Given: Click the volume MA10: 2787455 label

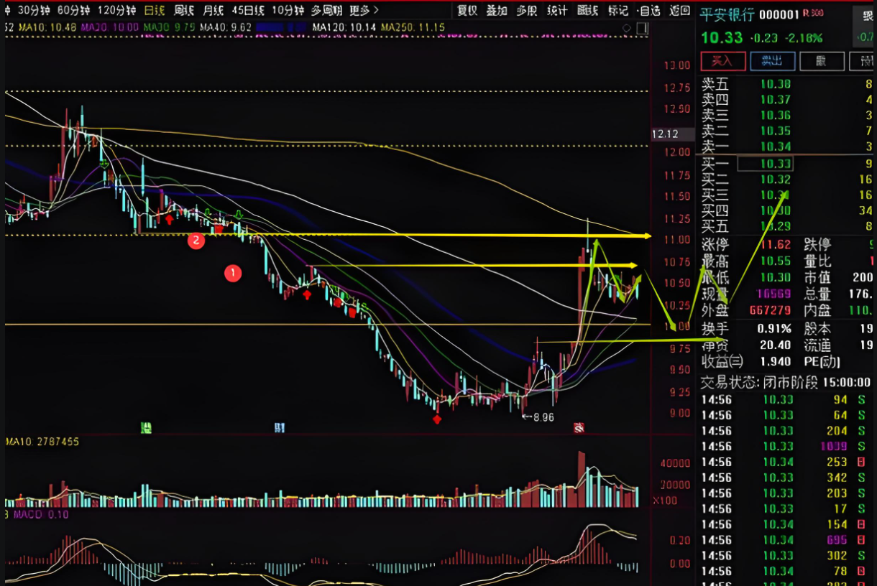Looking at the screenshot, I should 43,441.
